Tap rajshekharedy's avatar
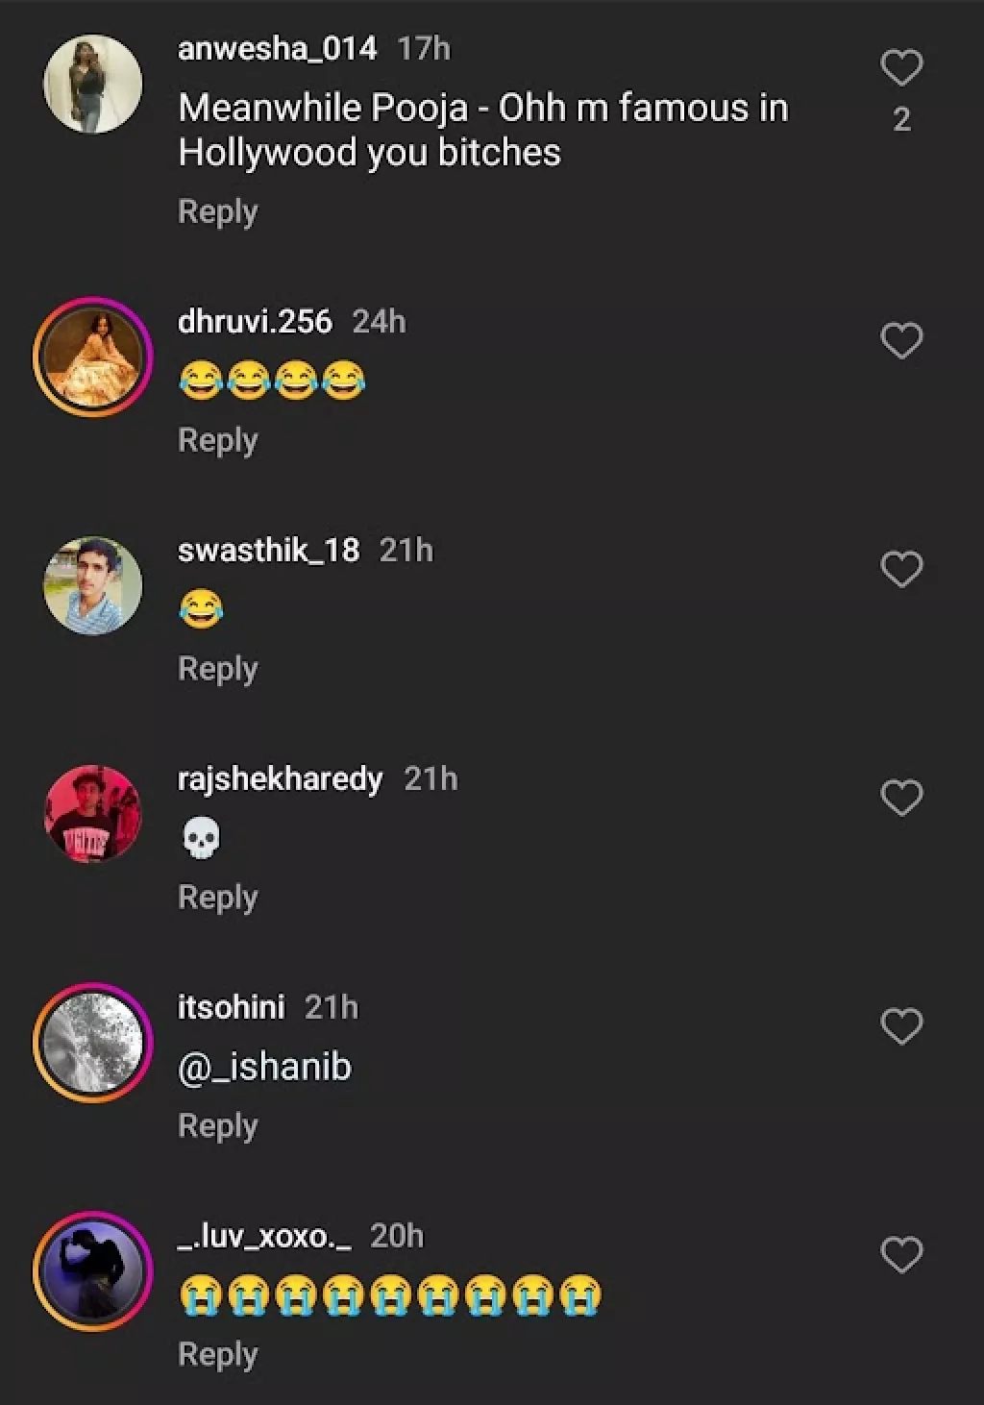984x1405 pixels. (x=93, y=815)
